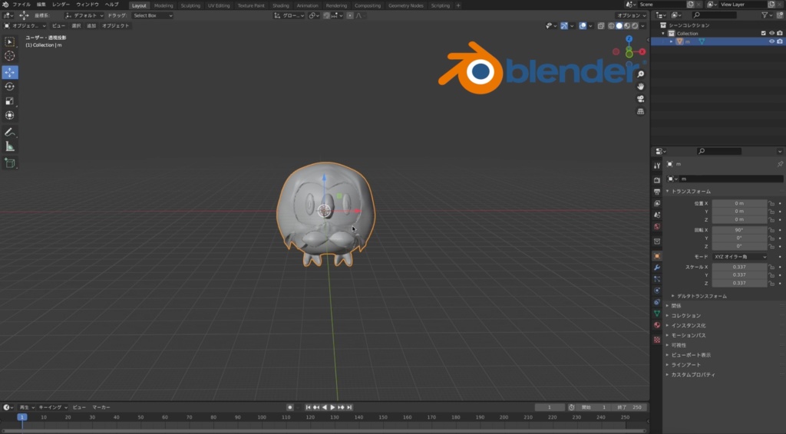Pin the properties editor context
Viewport: 786px width, 434px height.
point(780,164)
